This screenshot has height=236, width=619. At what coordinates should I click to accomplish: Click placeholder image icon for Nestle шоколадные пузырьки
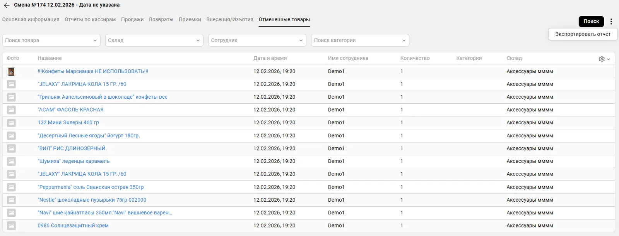[12, 200]
